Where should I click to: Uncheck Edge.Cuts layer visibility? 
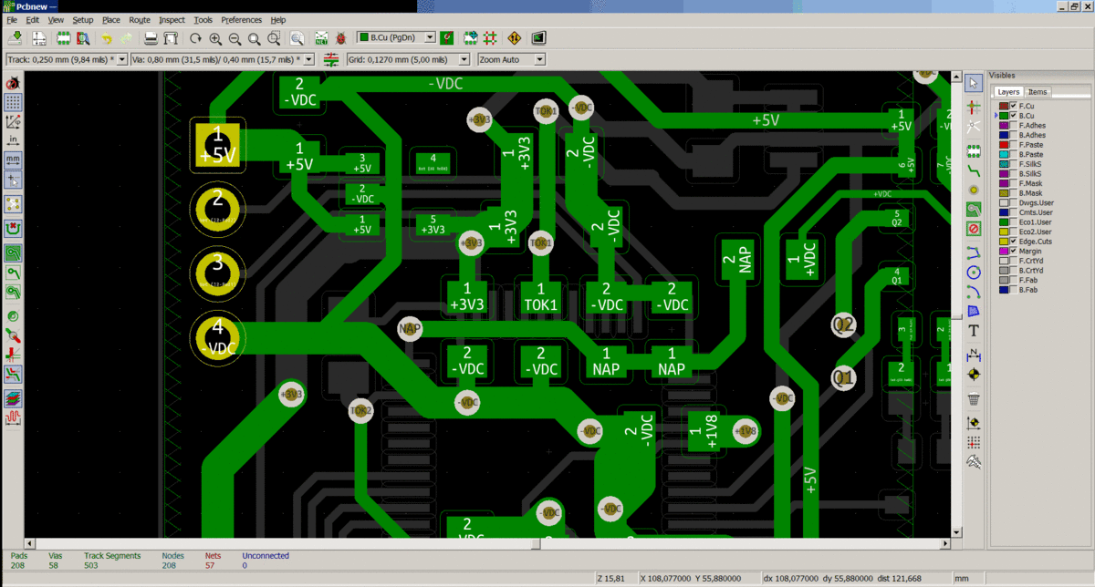pyautogui.click(x=1013, y=241)
